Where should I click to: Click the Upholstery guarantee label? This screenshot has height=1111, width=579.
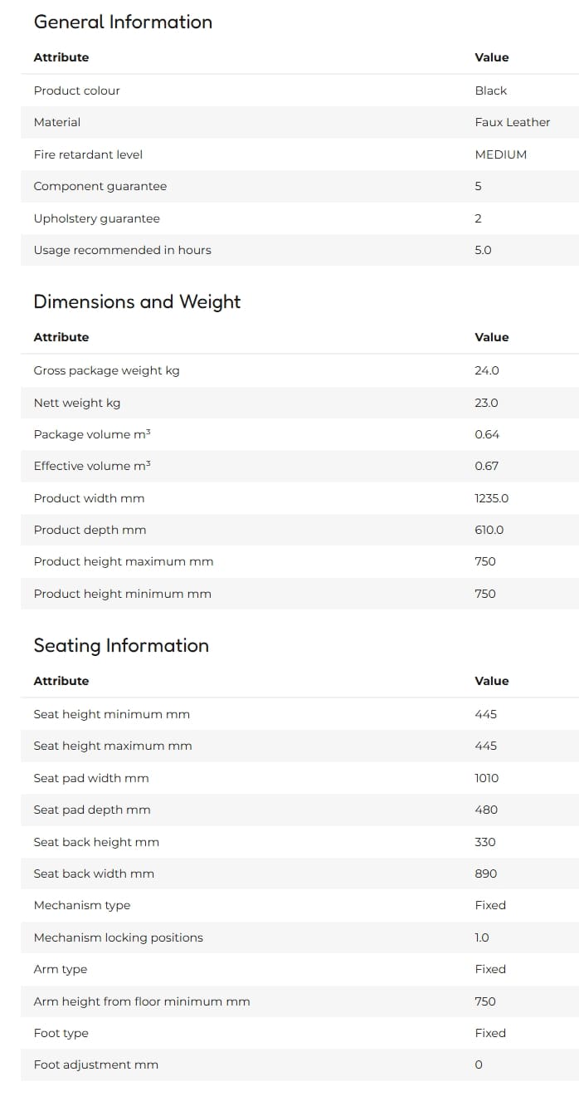(x=96, y=218)
